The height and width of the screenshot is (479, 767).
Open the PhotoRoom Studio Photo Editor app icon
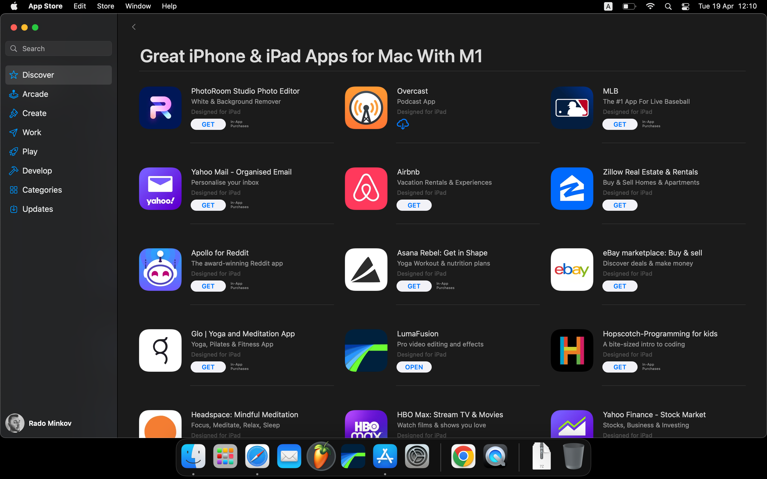160,108
